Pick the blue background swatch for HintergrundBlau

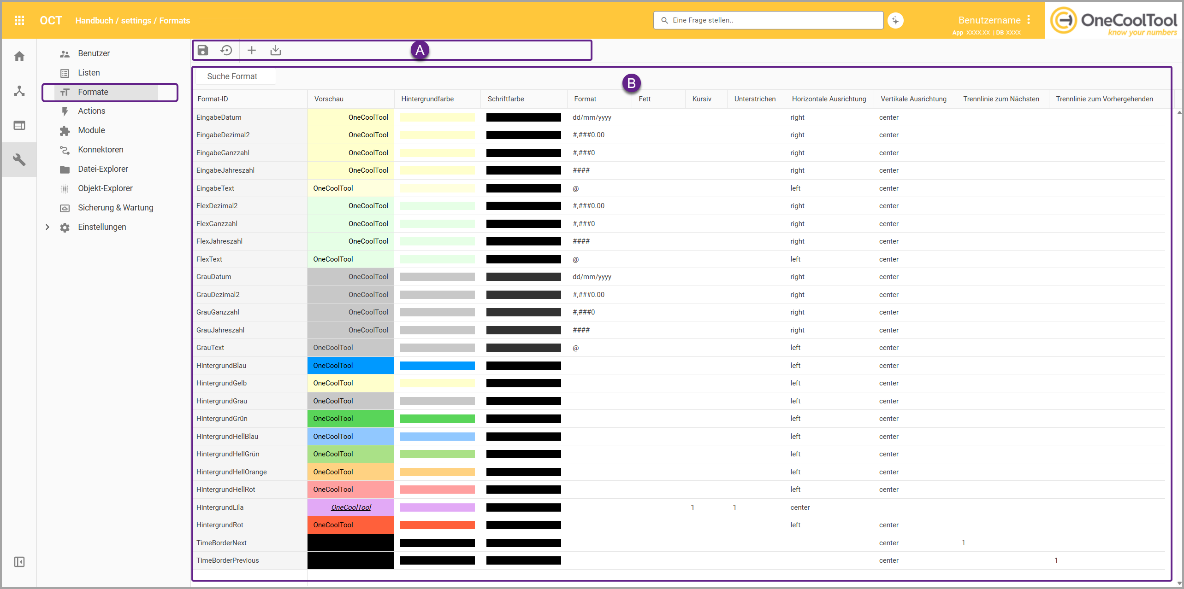tap(437, 366)
